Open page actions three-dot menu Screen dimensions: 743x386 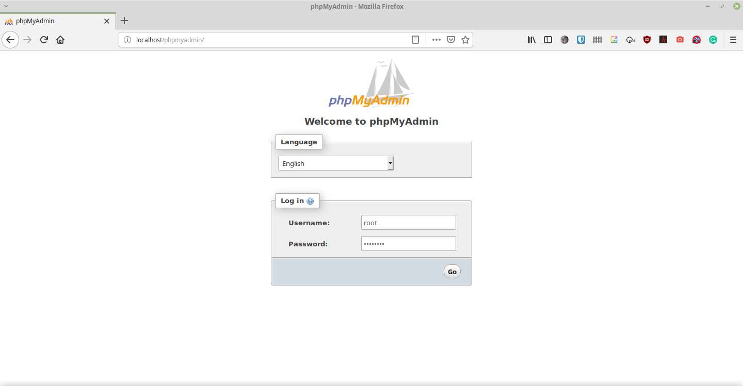[x=437, y=40]
